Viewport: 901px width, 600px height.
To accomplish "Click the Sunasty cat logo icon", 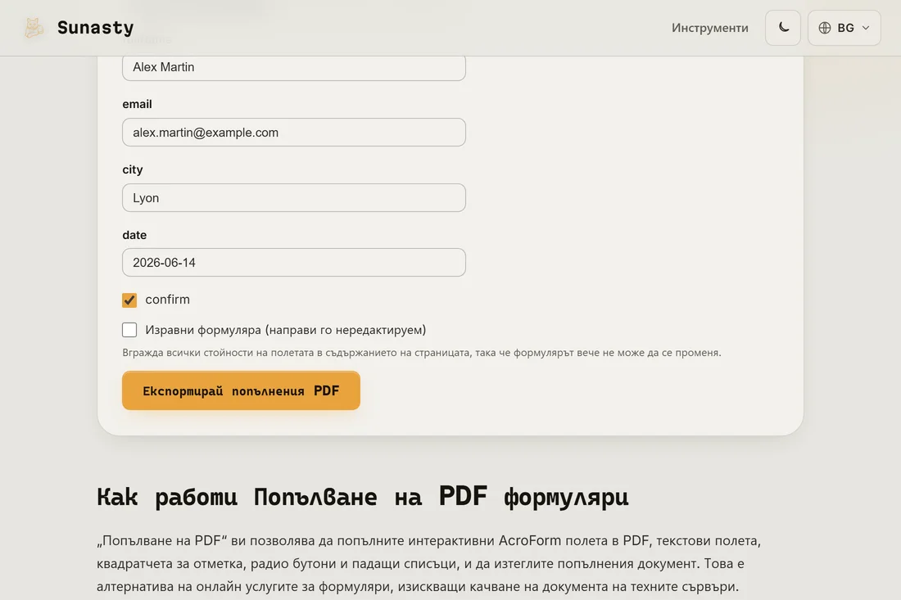I will pyautogui.click(x=34, y=28).
